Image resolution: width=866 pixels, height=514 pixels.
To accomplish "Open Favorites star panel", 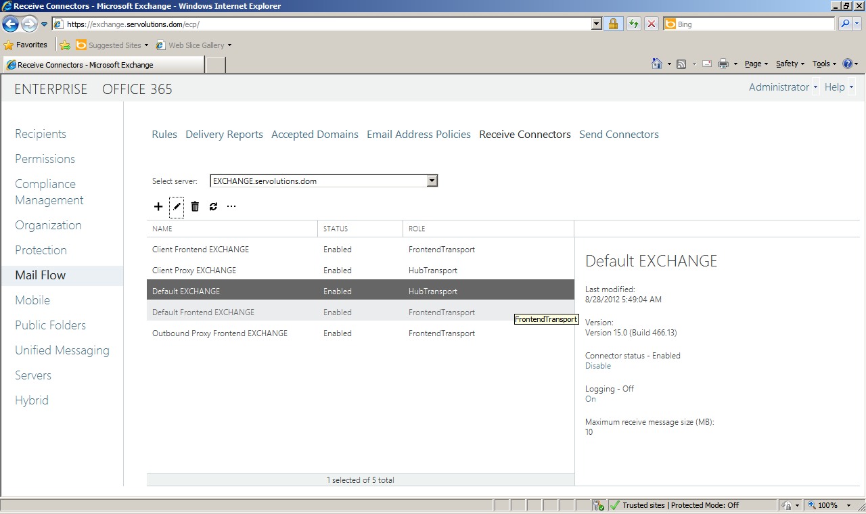I will pos(26,45).
